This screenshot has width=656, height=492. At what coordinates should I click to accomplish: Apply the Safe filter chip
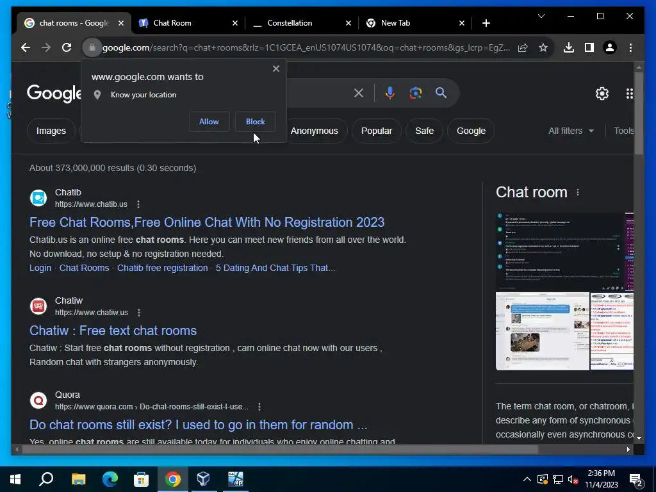pyautogui.click(x=424, y=131)
